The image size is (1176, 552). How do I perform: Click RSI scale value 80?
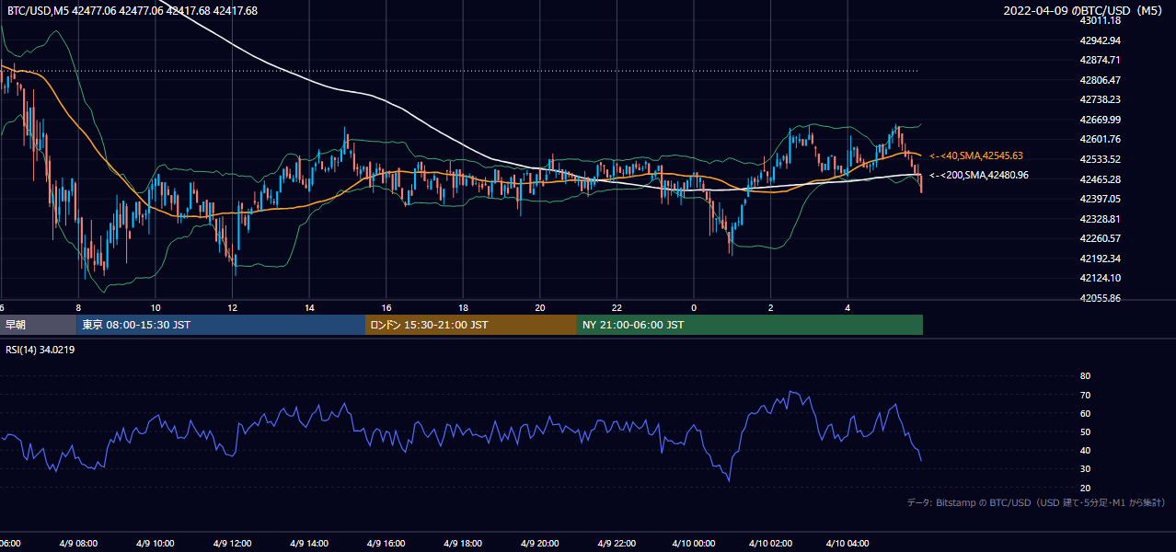[1085, 376]
